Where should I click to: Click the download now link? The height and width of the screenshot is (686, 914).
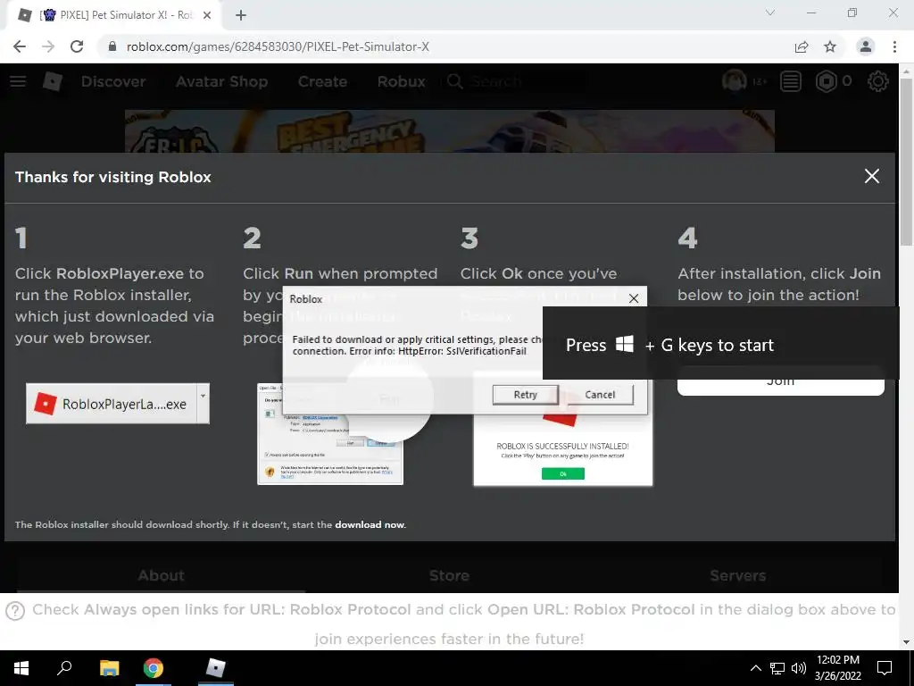(370, 524)
